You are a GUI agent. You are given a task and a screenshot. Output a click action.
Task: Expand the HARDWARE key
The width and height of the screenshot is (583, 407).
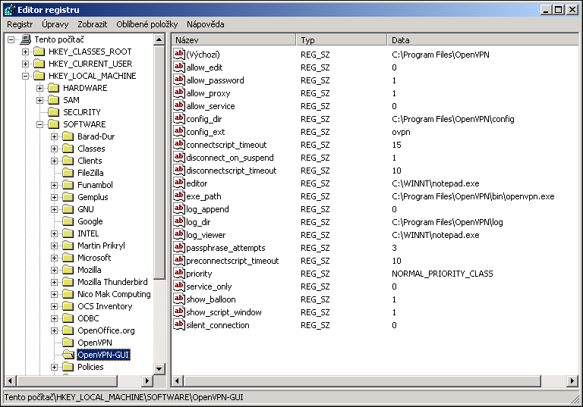[x=39, y=88]
